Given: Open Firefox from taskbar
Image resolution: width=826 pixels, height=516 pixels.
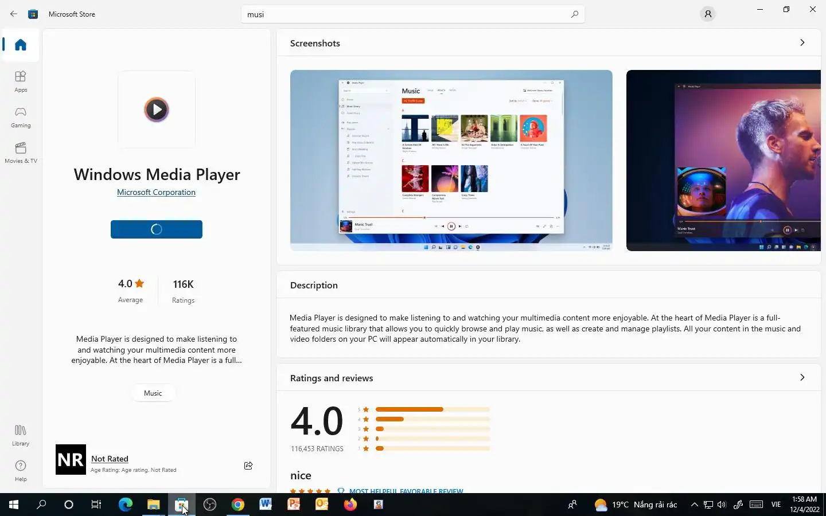Looking at the screenshot, I should (x=350, y=505).
